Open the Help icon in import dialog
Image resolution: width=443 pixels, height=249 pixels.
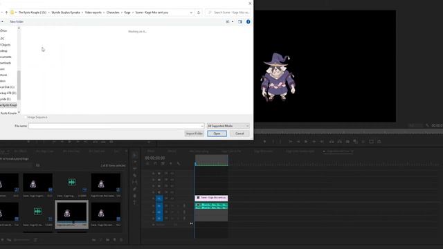(248, 21)
